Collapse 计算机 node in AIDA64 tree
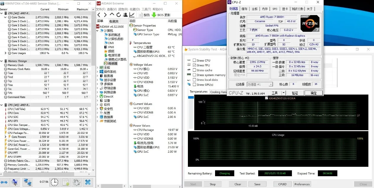Image resolution: width=374 pixels, height=188 pixels. [x=98, y=31]
